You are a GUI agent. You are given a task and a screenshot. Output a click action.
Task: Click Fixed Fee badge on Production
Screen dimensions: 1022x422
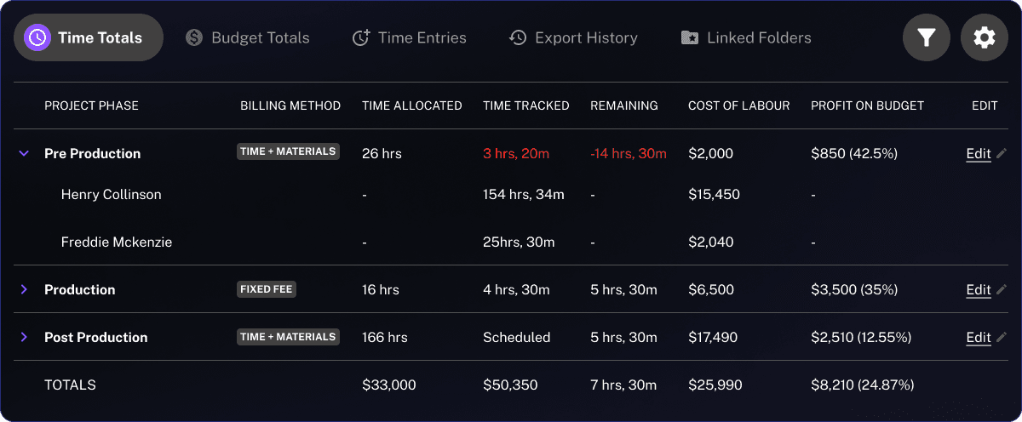pyautogui.click(x=267, y=289)
